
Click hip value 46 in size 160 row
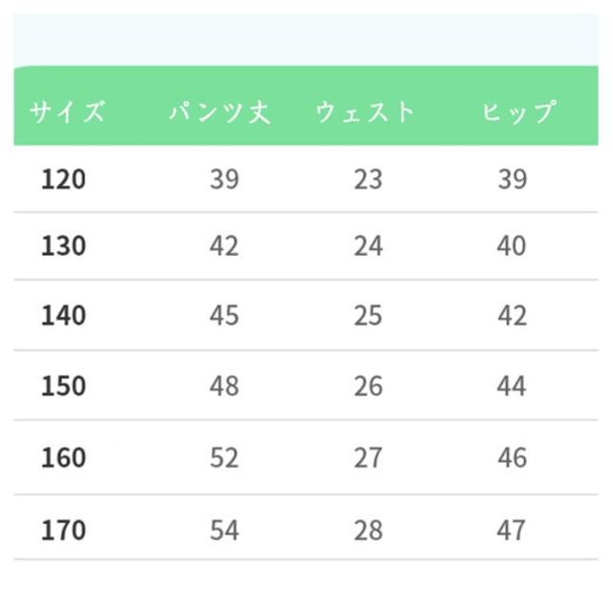pyautogui.click(x=512, y=458)
